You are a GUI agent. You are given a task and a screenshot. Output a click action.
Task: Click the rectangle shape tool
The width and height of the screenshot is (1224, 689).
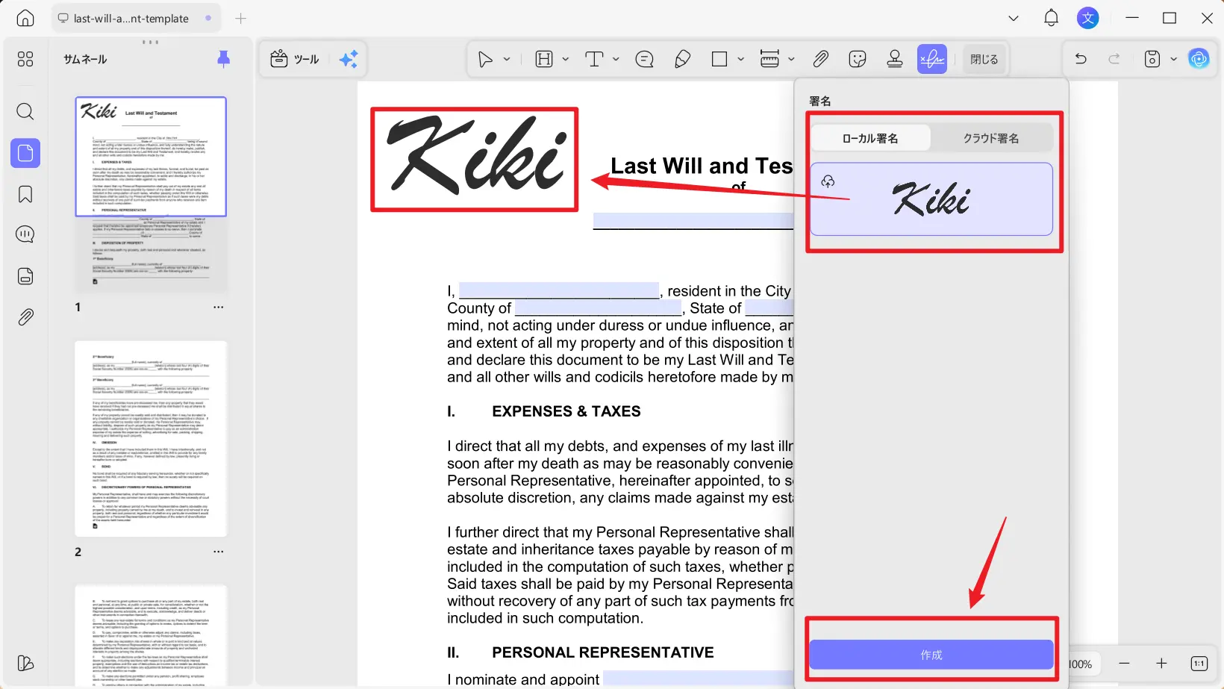pos(719,58)
